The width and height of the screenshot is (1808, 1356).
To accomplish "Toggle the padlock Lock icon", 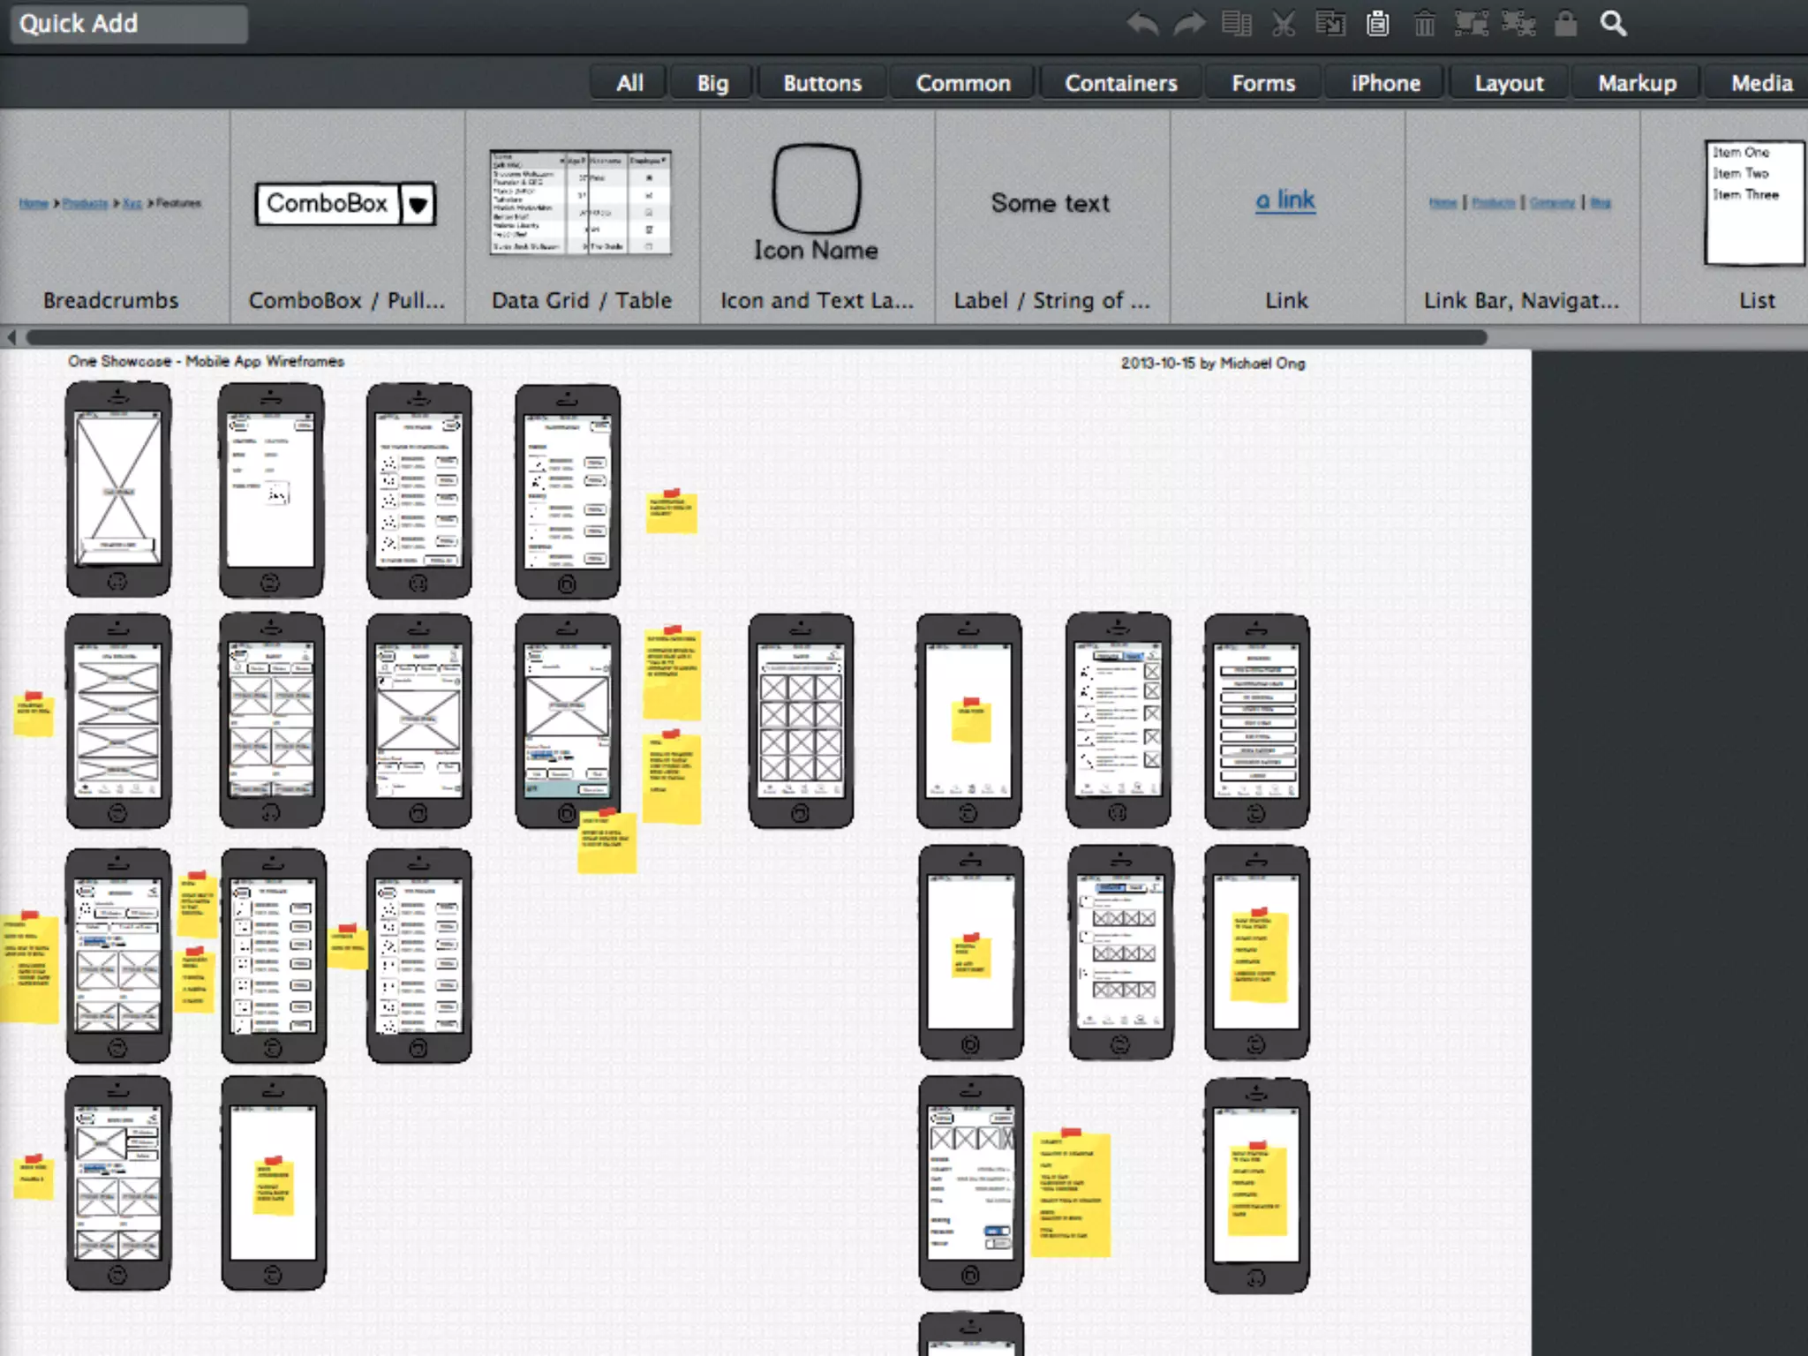I will pos(1565,24).
